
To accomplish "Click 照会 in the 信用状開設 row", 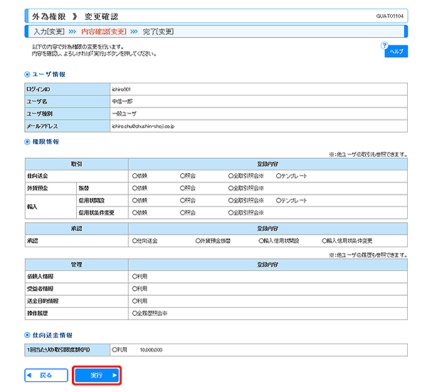I will click(188, 200).
